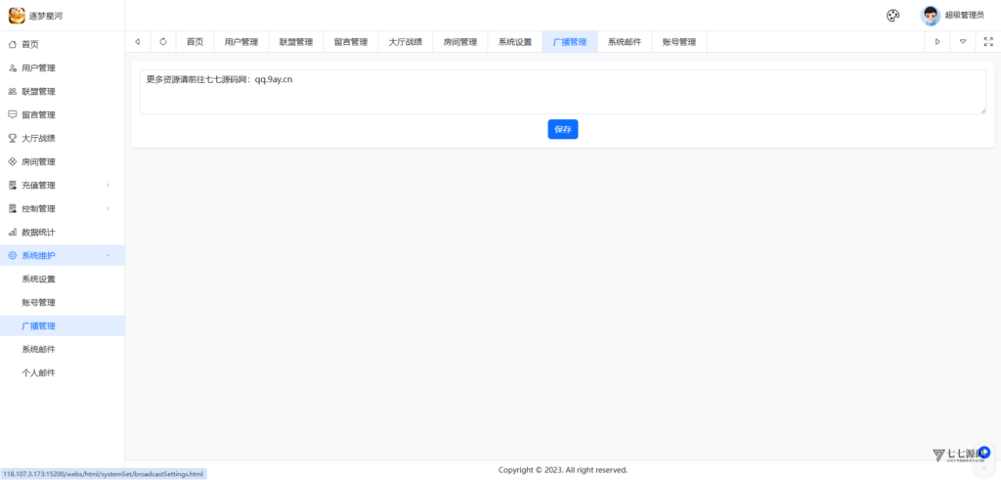Grab the text area resize handle
Viewport: 1001px width, 480px height.
tap(982, 111)
